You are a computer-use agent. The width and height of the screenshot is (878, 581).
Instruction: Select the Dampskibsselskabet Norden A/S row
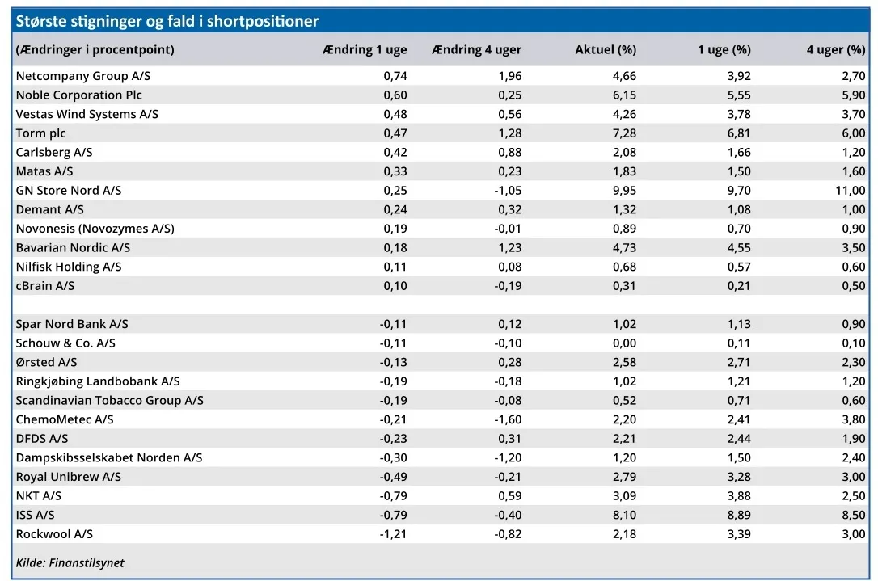click(109, 457)
